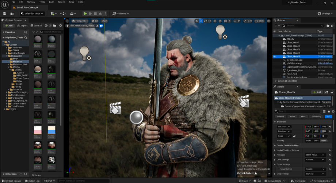The image size is (336, 183).
Task: Open the camera speed 0,033 setting
Action: click(260, 21)
